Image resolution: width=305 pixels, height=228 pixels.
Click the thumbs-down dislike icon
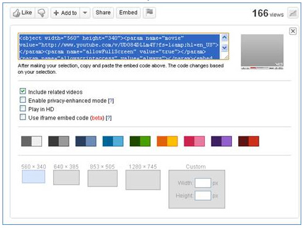pyautogui.click(x=41, y=13)
